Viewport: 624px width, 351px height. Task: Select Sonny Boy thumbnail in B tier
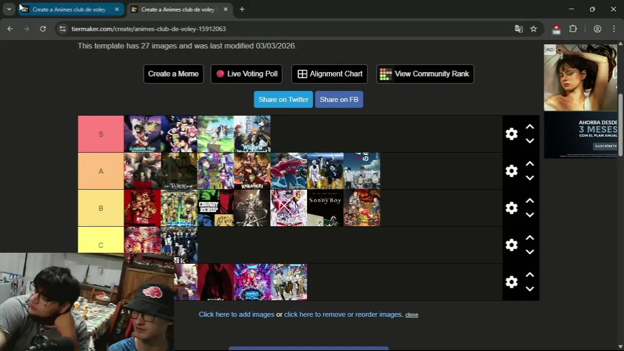coord(325,208)
